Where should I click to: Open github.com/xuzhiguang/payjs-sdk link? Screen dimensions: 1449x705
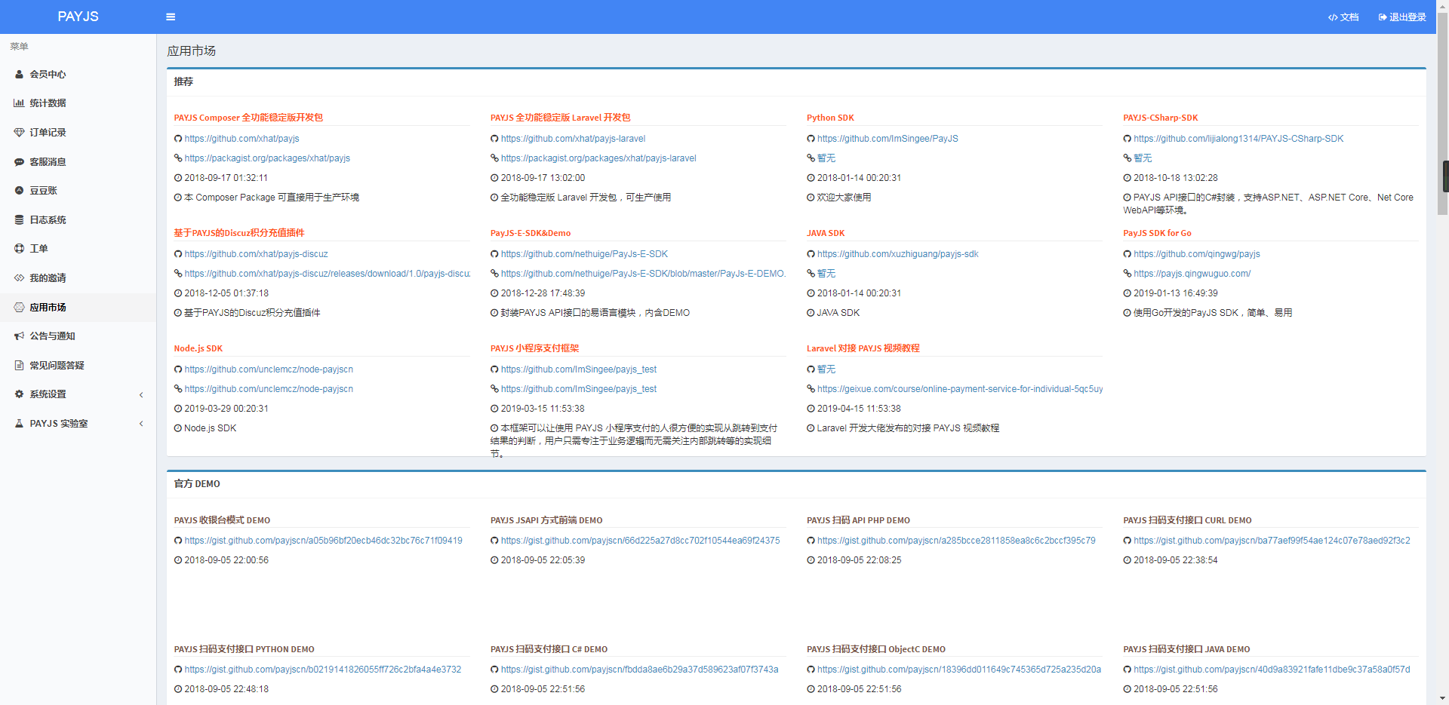[x=897, y=254]
